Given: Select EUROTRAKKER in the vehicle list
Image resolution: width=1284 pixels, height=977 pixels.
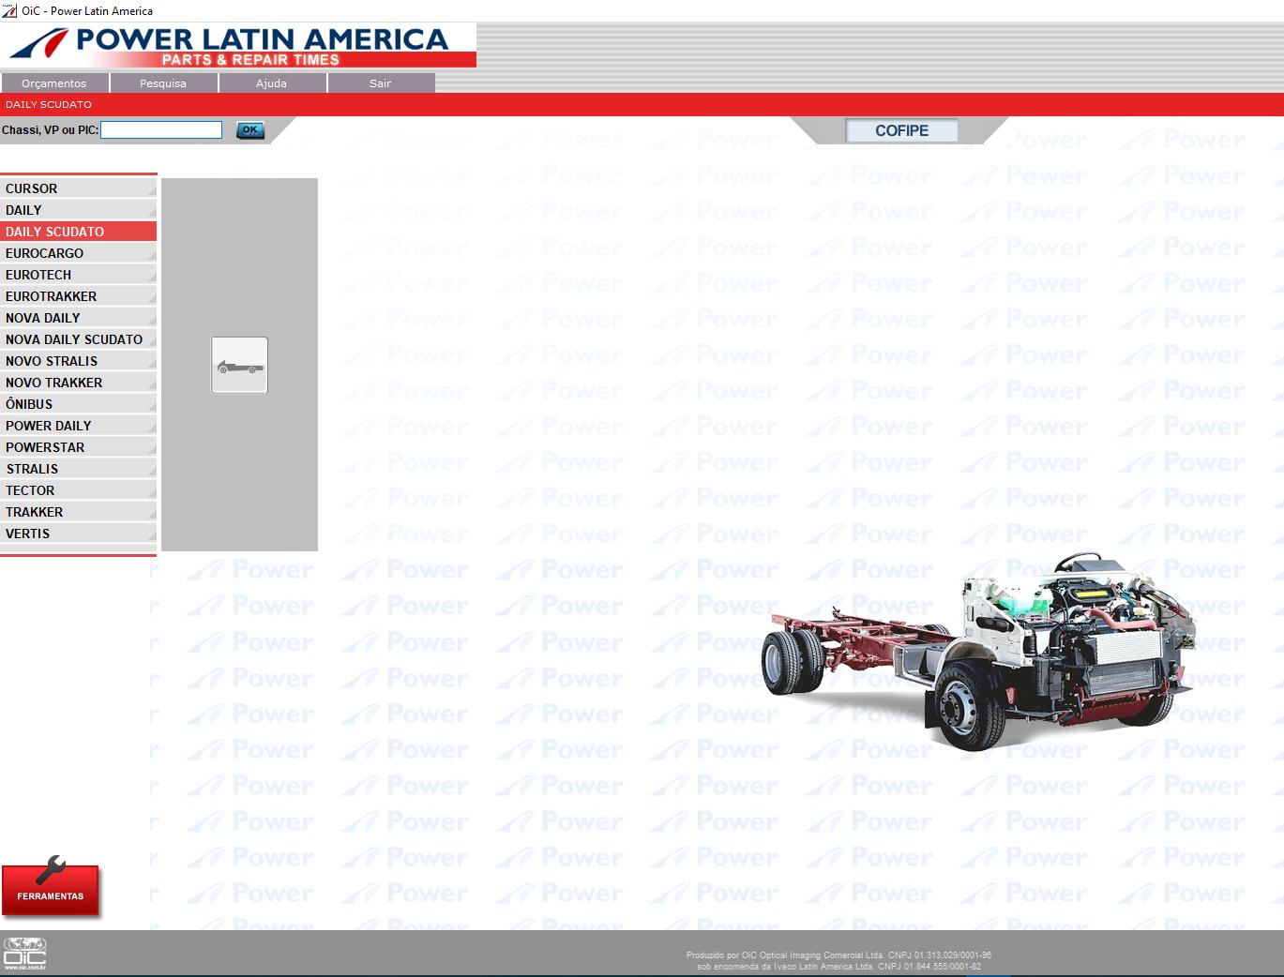Looking at the screenshot, I should 79,296.
